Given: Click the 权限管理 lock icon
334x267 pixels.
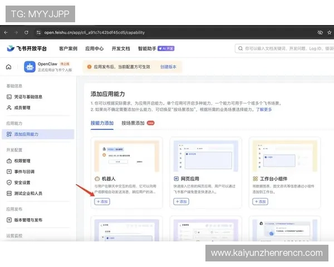Looking at the screenshot, I should click(x=9, y=161).
